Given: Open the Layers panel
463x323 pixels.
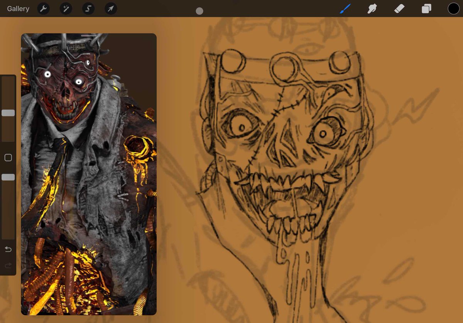Looking at the screenshot, I should 426,8.
